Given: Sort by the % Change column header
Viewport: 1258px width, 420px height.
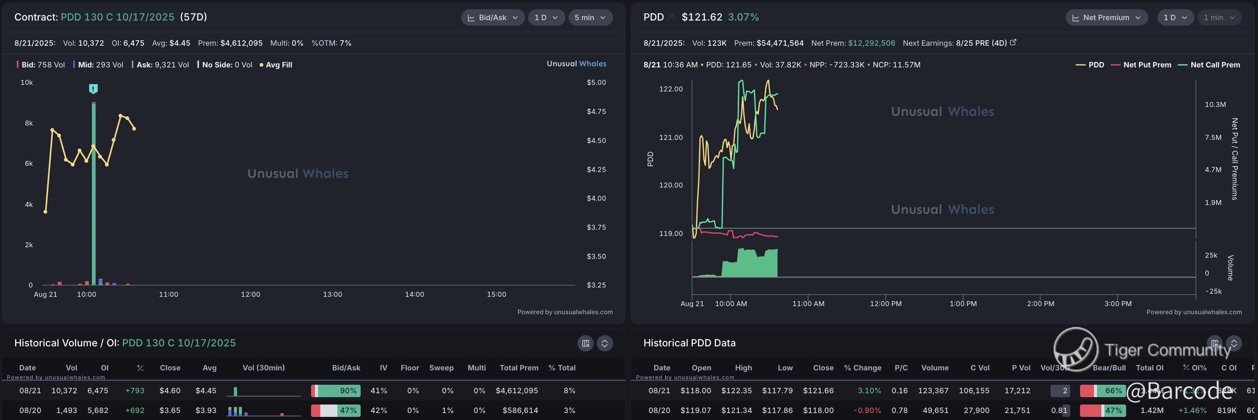Looking at the screenshot, I should pyautogui.click(x=862, y=368).
